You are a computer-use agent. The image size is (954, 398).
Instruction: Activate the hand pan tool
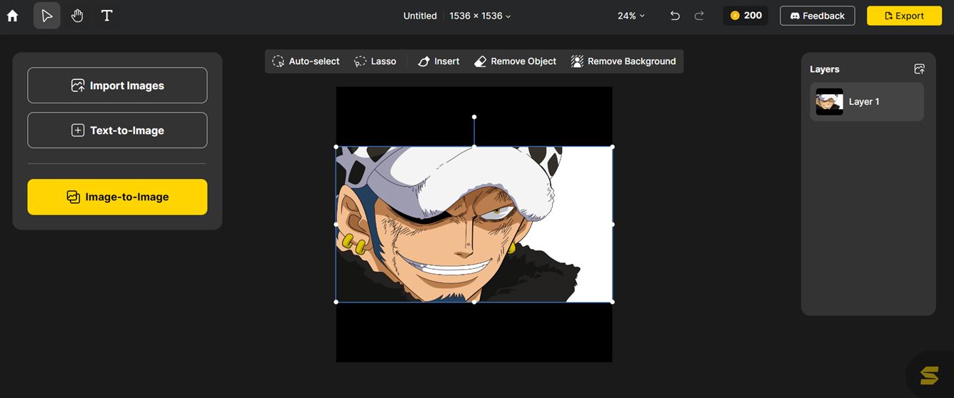pyautogui.click(x=77, y=16)
